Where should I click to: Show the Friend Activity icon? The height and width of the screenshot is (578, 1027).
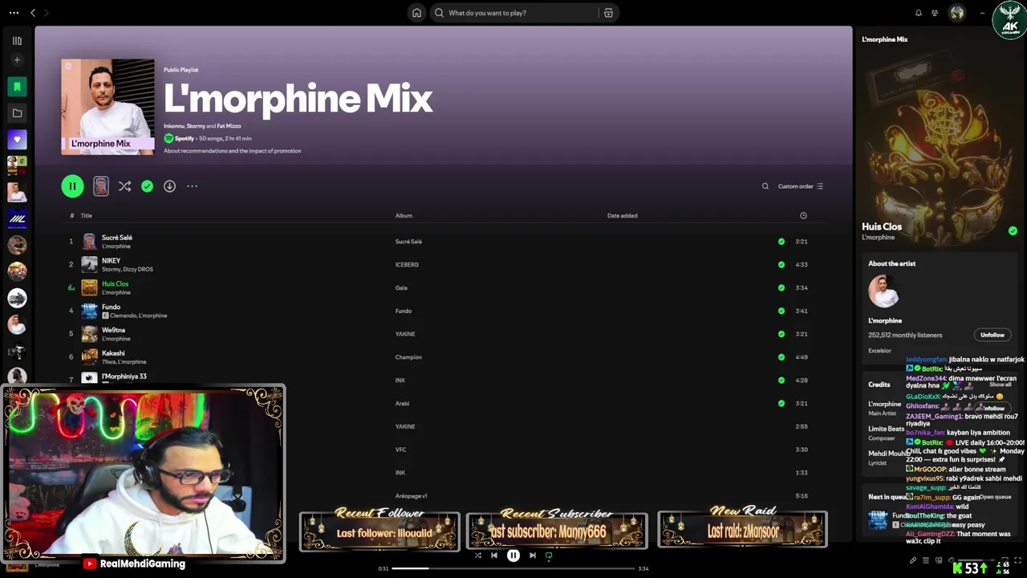(x=935, y=13)
